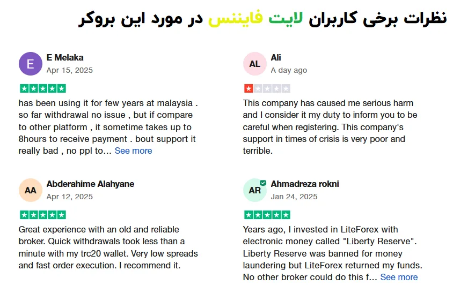Click Ahmadreza rokni's "AR" avatar
The image size is (453, 293).
pos(254,190)
